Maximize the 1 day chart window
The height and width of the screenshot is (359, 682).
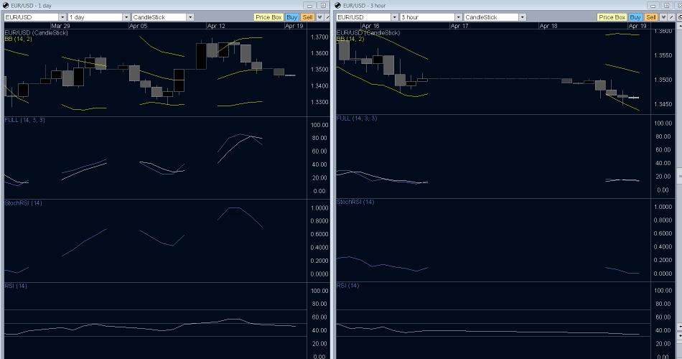pos(323,6)
